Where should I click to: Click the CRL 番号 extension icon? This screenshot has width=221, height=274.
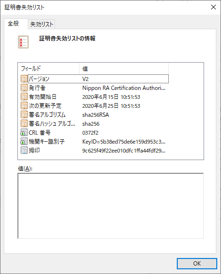pos(24,132)
